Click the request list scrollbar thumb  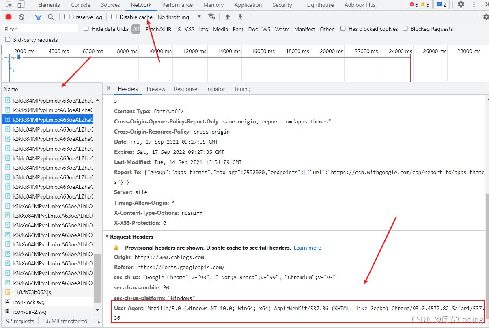coord(97,278)
